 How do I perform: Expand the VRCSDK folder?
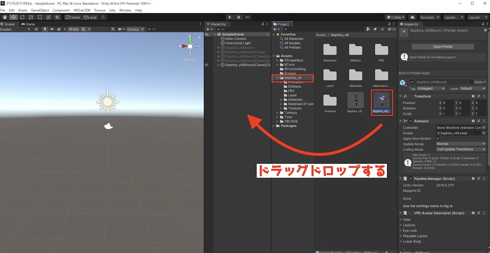click(277, 122)
